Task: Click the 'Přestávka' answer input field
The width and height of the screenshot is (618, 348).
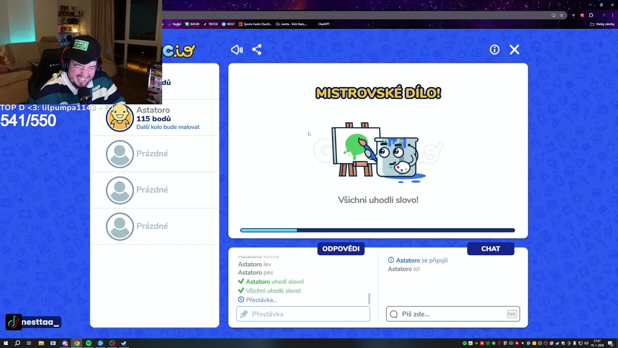Action: pyautogui.click(x=303, y=314)
